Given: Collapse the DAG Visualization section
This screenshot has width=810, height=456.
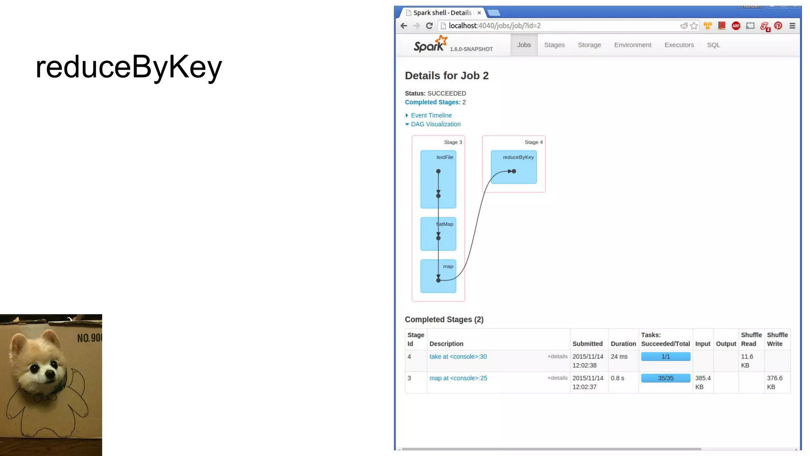Looking at the screenshot, I should [x=435, y=124].
